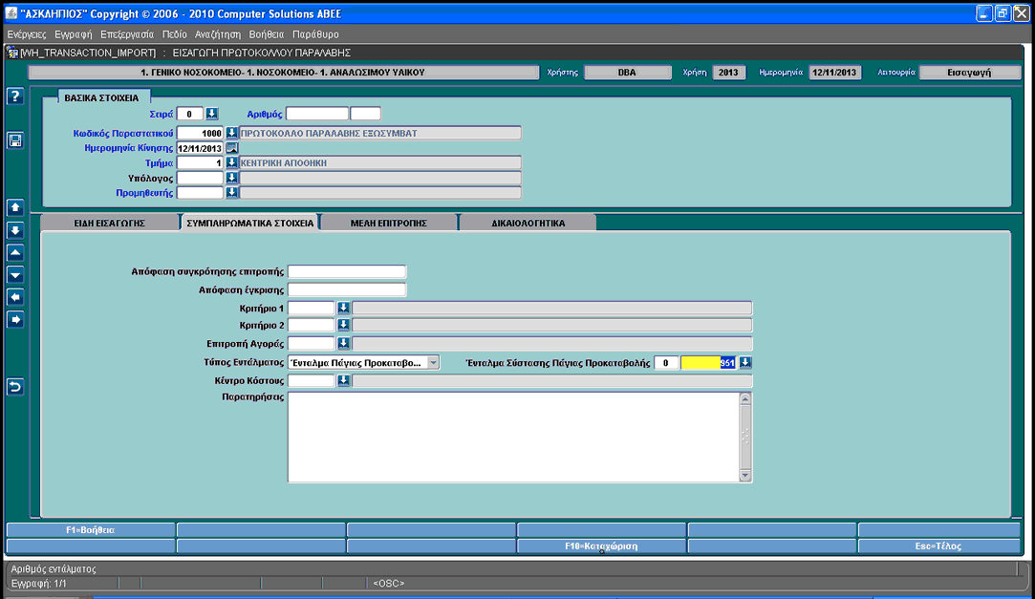Click the solid up triangle sidebar icon
1035x599 pixels.
click(x=15, y=252)
